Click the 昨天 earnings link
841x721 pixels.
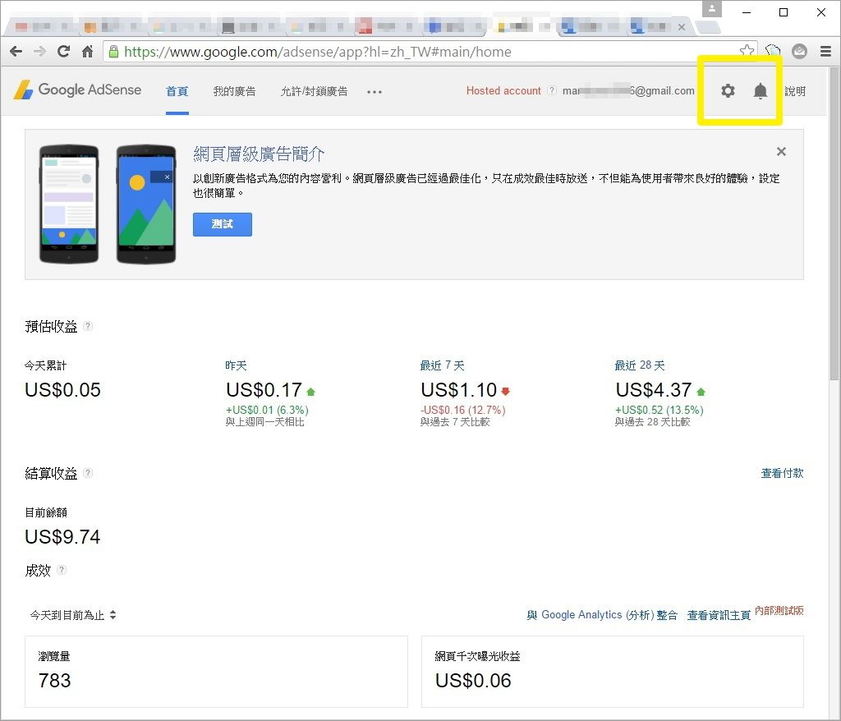[x=236, y=366]
